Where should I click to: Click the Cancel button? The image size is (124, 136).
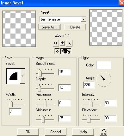point(56,132)
